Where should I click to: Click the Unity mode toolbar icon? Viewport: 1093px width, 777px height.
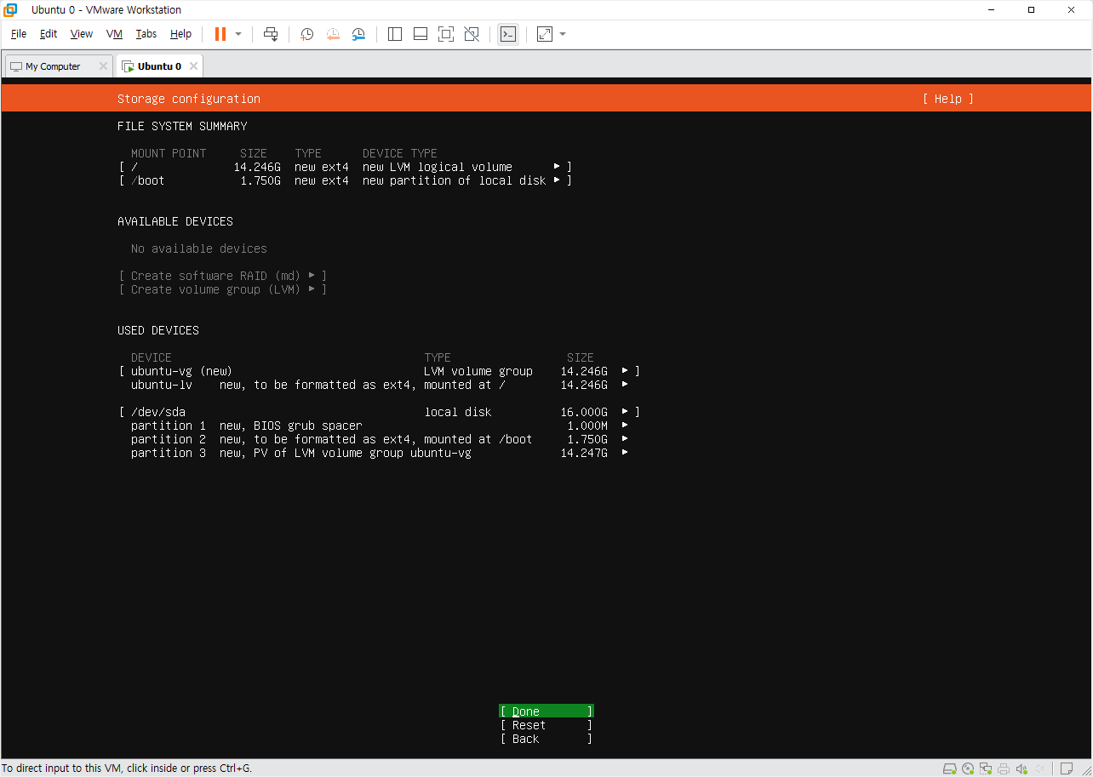[x=472, y=34]
